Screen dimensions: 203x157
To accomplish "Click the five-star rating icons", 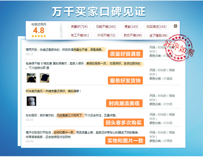I will coord(39,36).
